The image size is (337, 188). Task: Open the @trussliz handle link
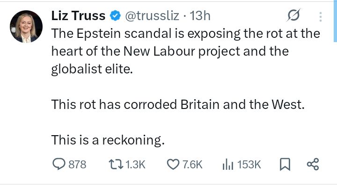point(151,15)
